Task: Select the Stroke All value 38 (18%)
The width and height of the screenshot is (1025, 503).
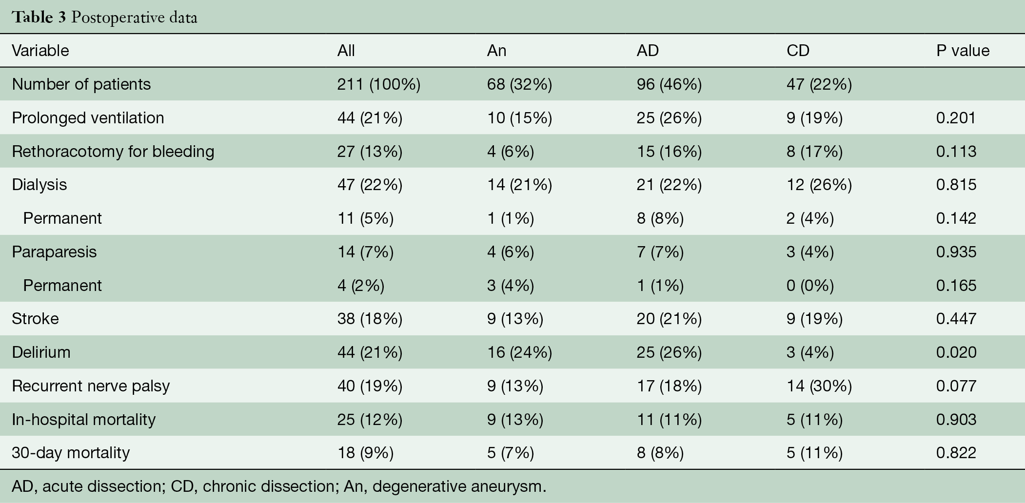Action: tap(370, 319)
